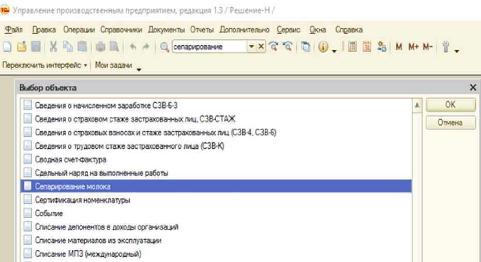Open the Calculator icon
481x262 pixels.
[x=352, y=47]
